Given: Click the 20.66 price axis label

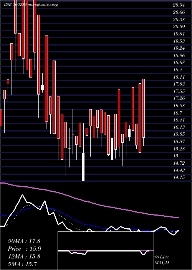Looking at the screenshot, I should click(x=179, y=12).
